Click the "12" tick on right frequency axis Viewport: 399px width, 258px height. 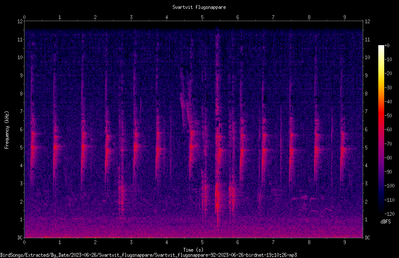point(367,22)
